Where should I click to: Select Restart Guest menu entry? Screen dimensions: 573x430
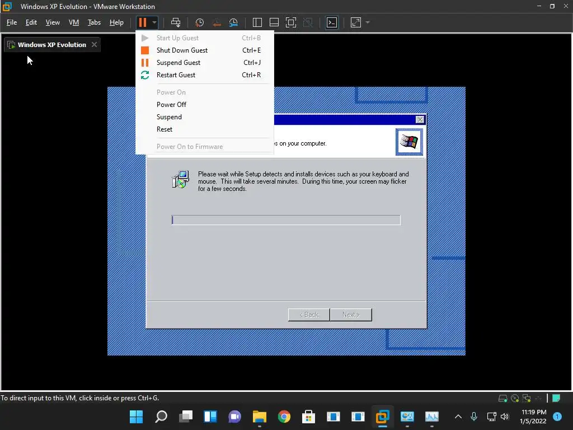(x=205, y=75)
